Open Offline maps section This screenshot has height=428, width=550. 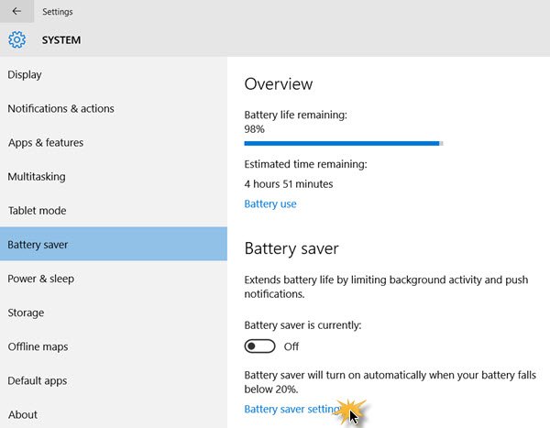click(x=38, y=346)
